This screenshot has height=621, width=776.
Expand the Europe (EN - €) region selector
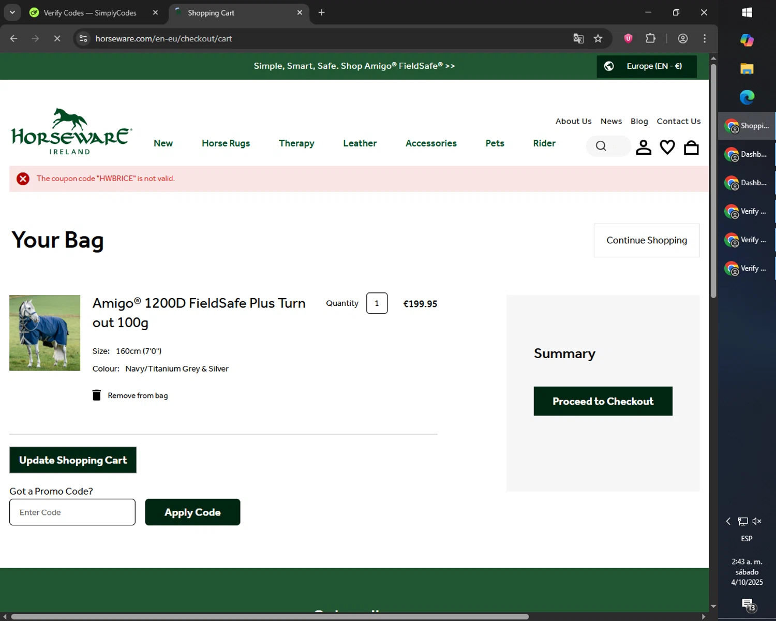[x=647, y=66]
